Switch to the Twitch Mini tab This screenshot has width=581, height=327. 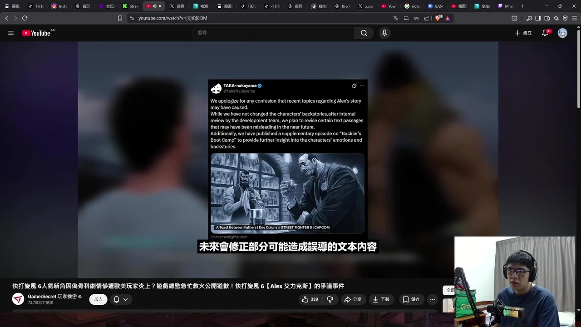[x=506, y=6]
